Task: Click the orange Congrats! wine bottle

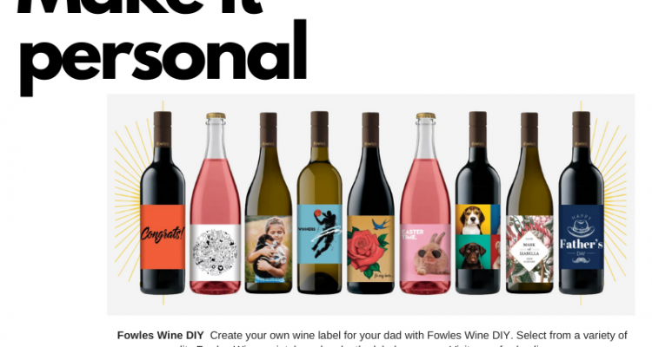Action: pyautogui.click(x=163, y=202)
